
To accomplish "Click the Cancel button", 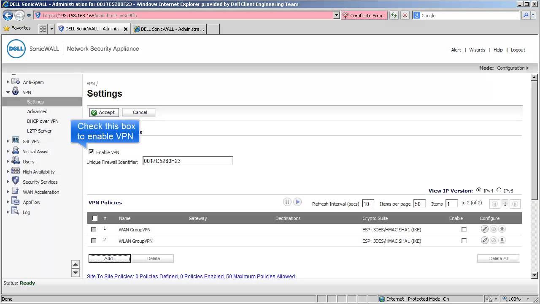I will point(140,112).
